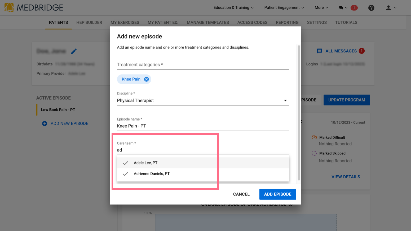Screen dimensions: 411x231
Task: Remove Knee Pain chip with X icon
Action: (146, 79)
